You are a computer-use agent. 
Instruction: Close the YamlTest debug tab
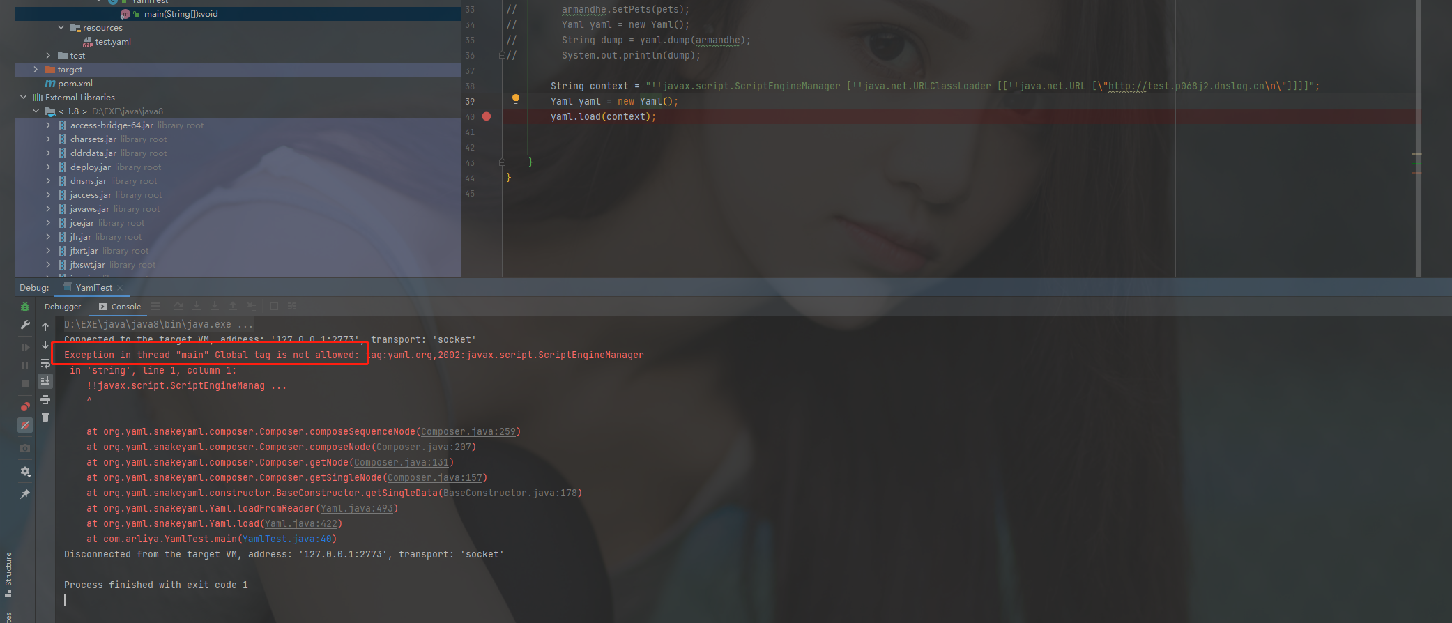[x=120, y=288]
